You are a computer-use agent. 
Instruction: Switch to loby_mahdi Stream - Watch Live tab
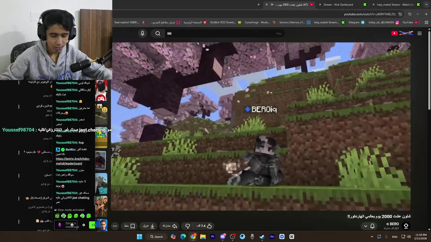coord(396,4)
